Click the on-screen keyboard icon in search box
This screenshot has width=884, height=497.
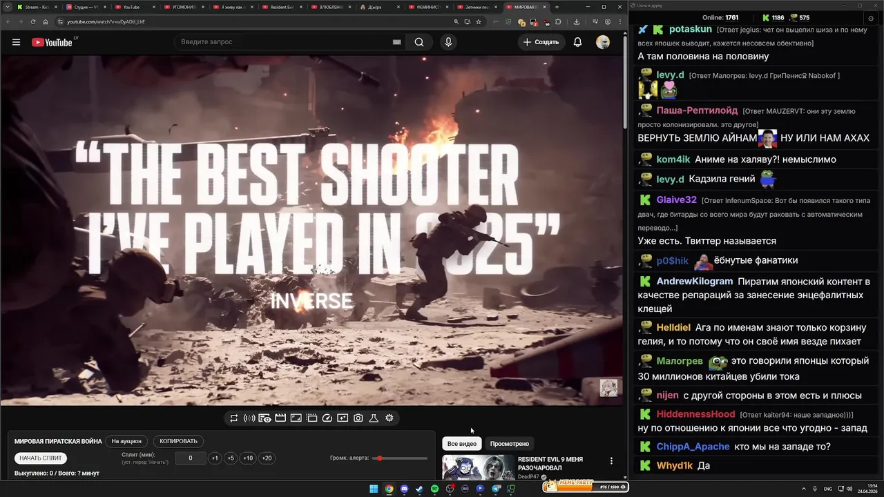(397, 42)
